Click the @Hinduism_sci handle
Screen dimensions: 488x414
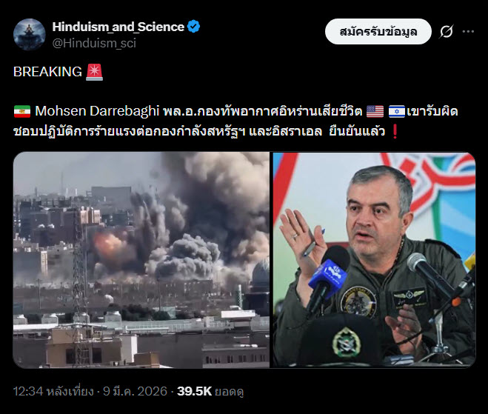pyautogui.click(x=94, y=43)
